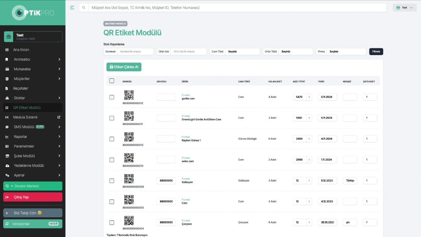Click the Karekod İle Arama input
This screenshot has width=421, height=237.
pos(135,52)
